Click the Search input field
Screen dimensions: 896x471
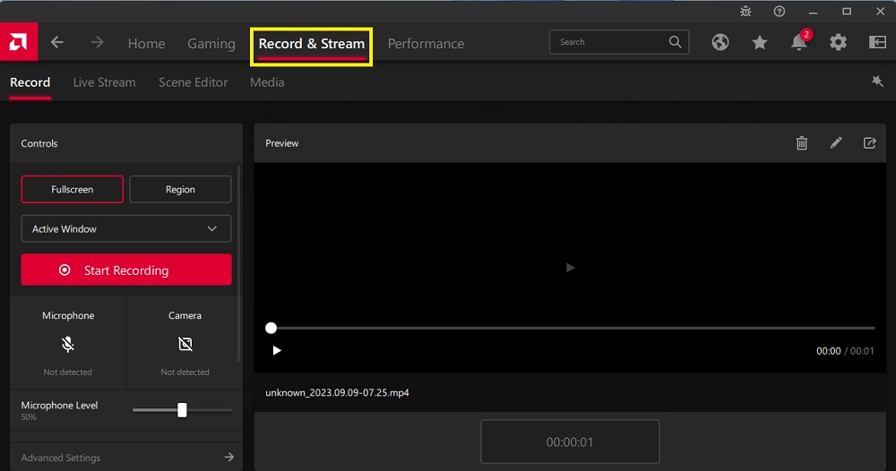pos(609,42)
